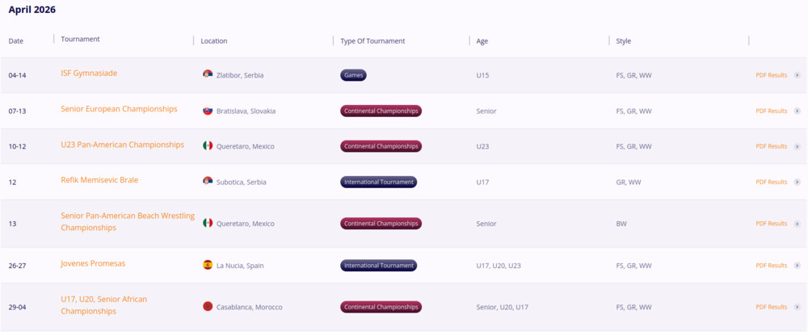Click the Slovakia flag icon beside Bratislava

(208, 111)
